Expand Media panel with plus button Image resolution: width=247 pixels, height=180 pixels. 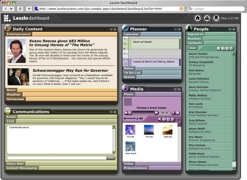tap(179, 89)
